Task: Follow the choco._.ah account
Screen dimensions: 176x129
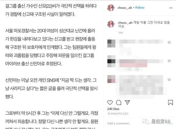Action: click(x=140, y=8)
